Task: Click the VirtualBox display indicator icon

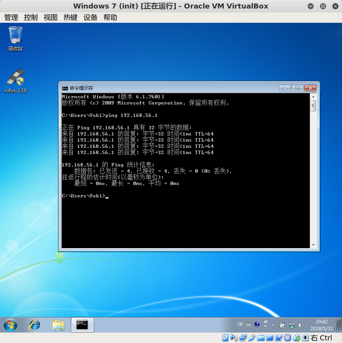Action: (270, 338)
